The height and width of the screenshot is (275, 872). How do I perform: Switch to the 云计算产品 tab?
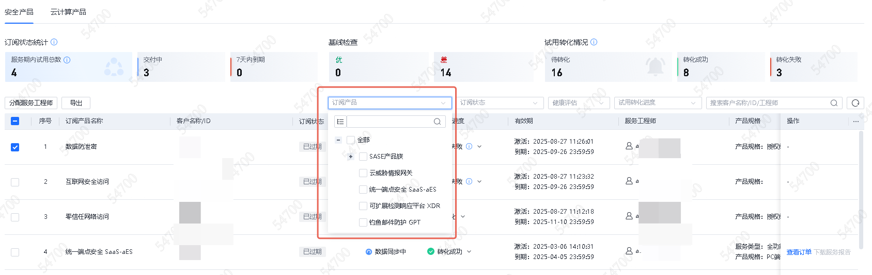click(68, 12)
